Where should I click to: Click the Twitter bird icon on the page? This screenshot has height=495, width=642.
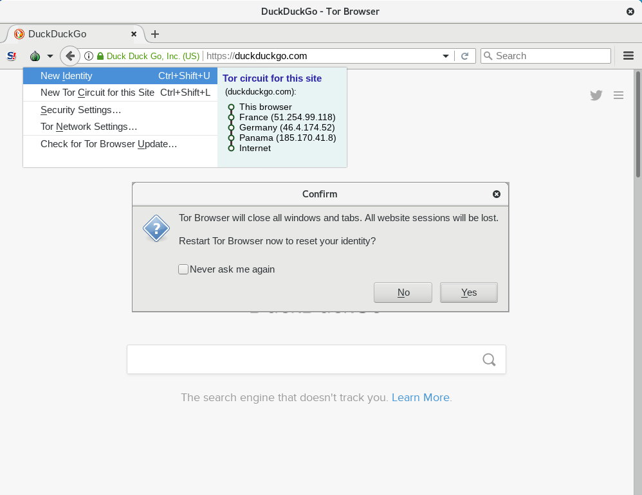pyautogui.click(x=596, y=95)
